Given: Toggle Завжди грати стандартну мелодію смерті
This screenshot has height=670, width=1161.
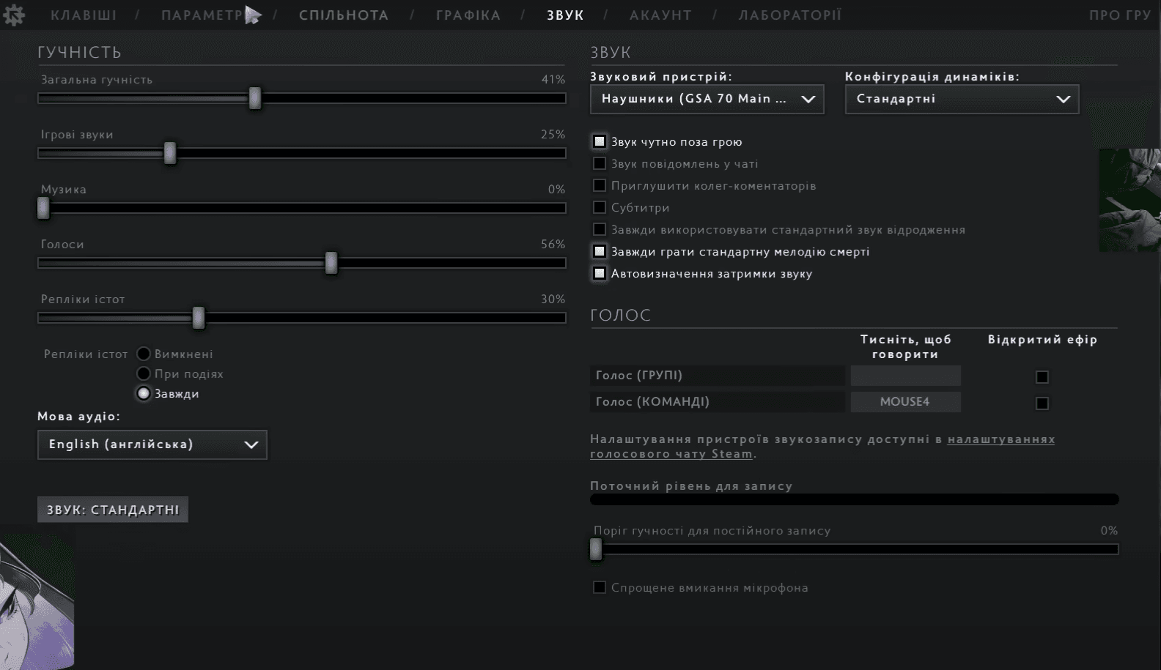Looking at the screenshot, I should click(x=600, y=251).
